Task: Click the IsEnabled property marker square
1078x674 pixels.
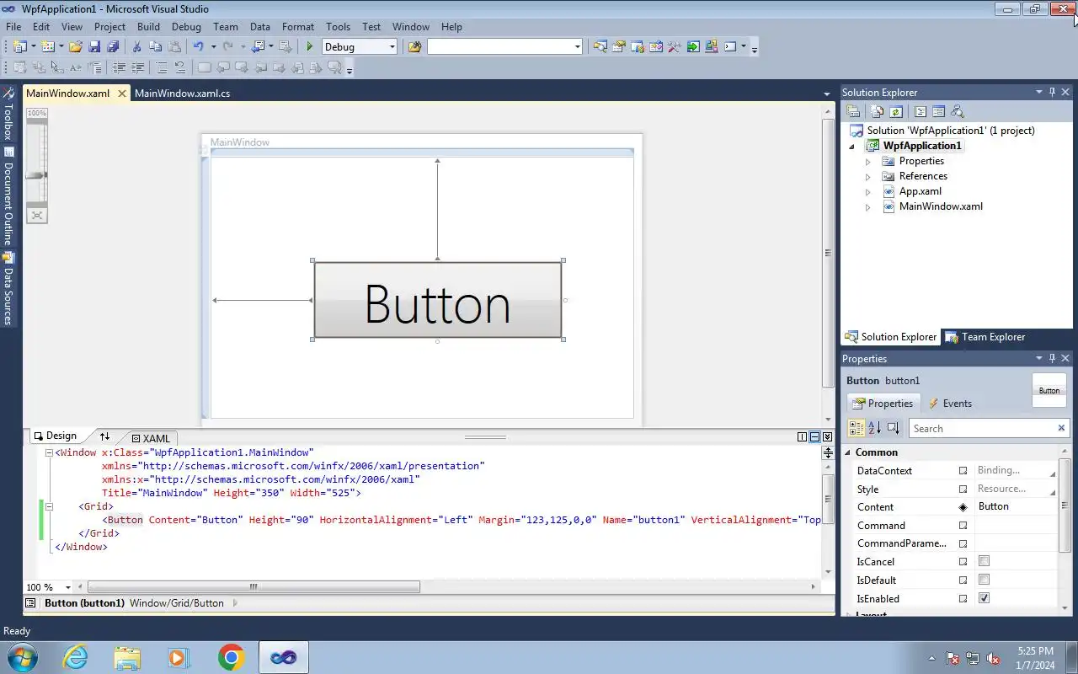Action: pyautogui.click(x=963, y=598)
